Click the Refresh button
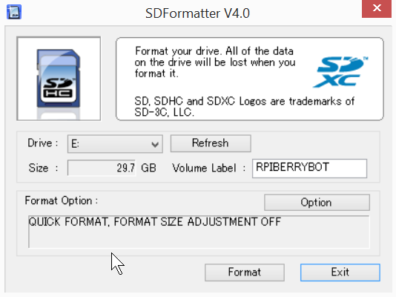Screen dimensions: 396x297 (x=211, y=143)
